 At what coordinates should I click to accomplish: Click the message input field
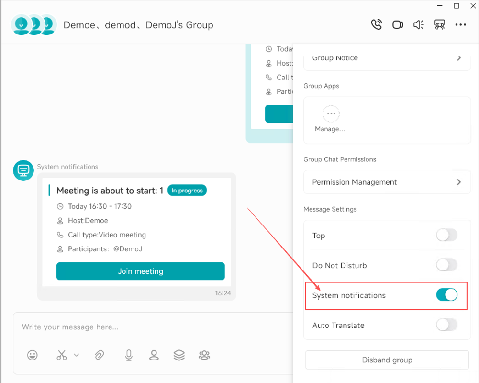[x=153, y=327]
